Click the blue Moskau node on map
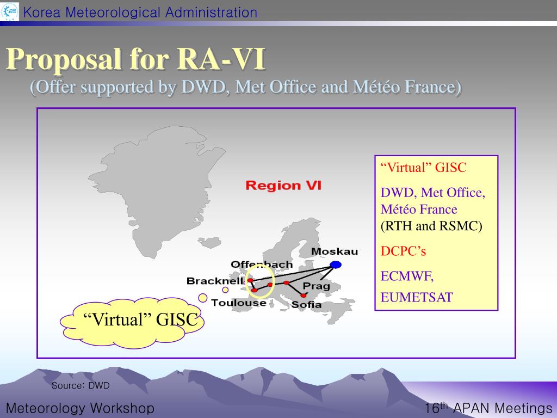This screenshot has height=418, width=557. [335, 265]
